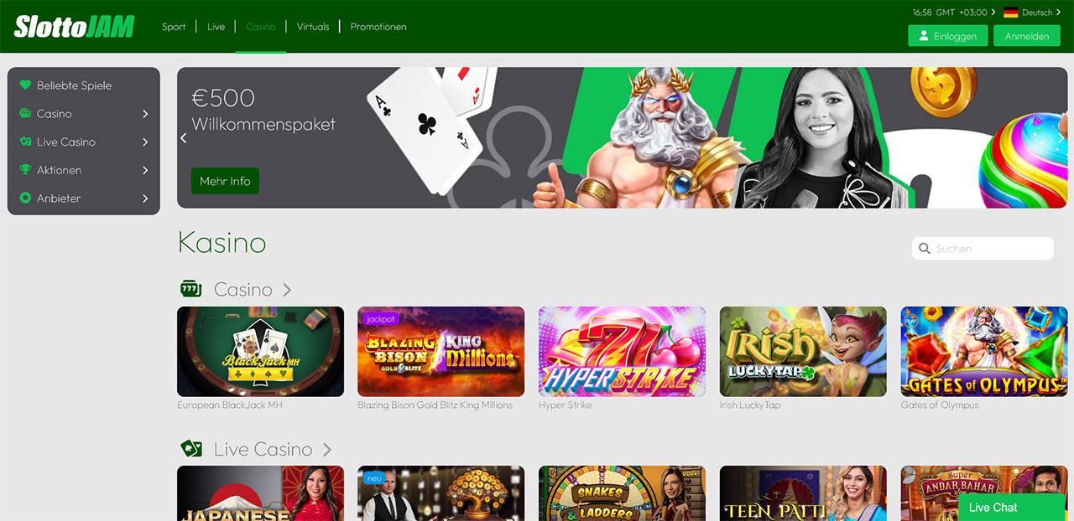The height and width of the screenshot is (521, 1074).
Task: Go to the Virtuals section
Action: [x=313, y=27]
